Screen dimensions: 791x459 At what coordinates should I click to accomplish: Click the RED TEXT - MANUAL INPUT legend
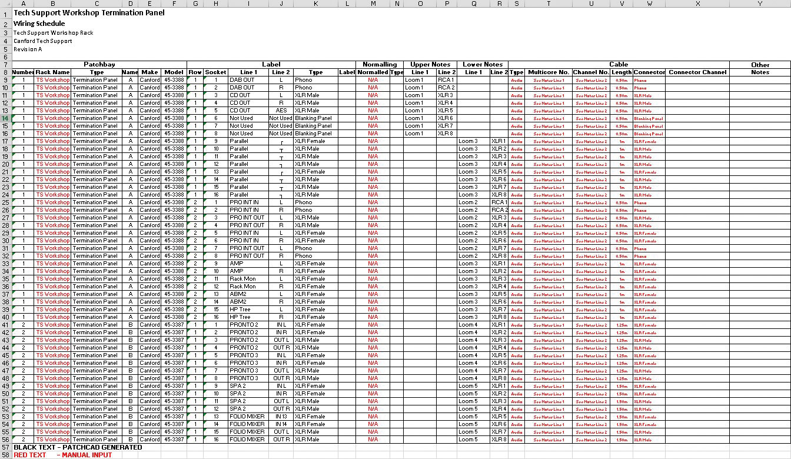(x=62, y=455)
